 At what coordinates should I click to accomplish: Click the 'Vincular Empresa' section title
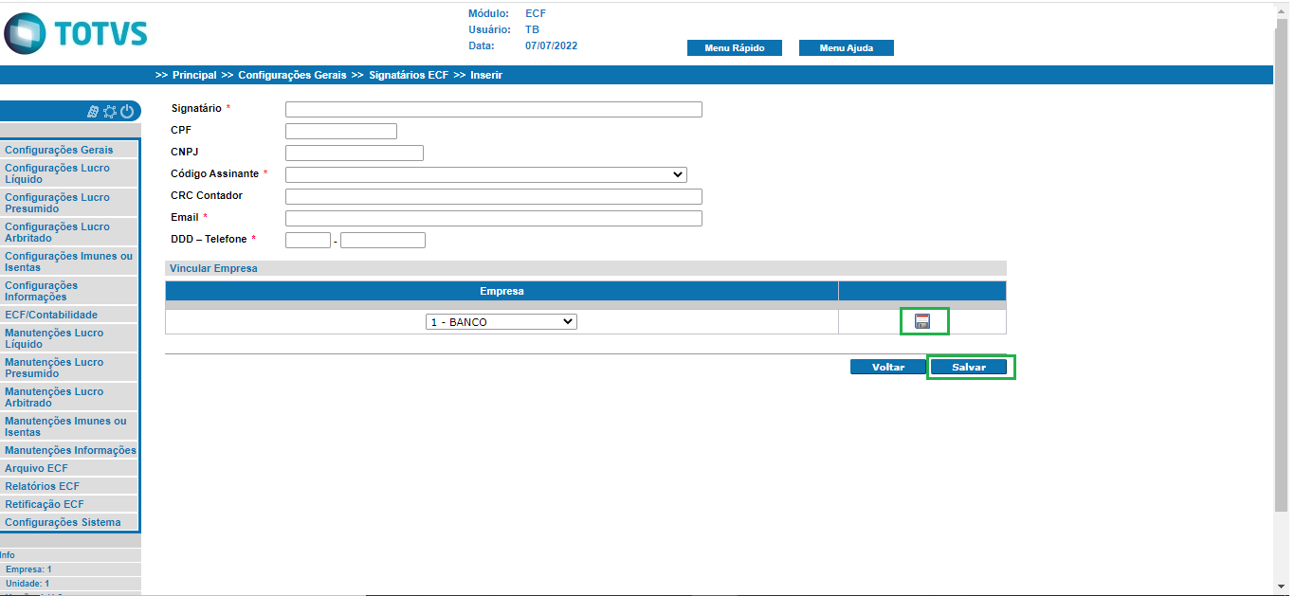pos(213,268)
